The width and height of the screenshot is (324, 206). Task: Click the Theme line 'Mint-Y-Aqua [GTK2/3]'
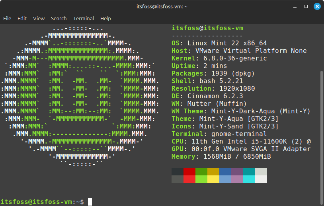(225, 119)
